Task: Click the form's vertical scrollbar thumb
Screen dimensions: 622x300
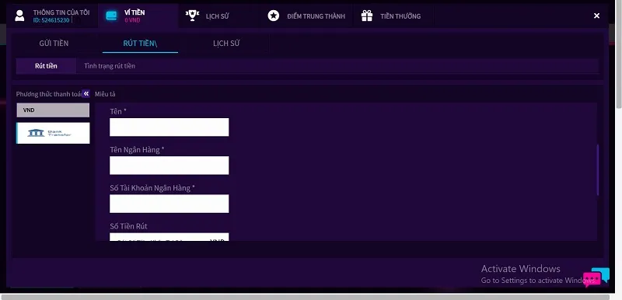Action: pyautogui.click(x=598, y=170)
